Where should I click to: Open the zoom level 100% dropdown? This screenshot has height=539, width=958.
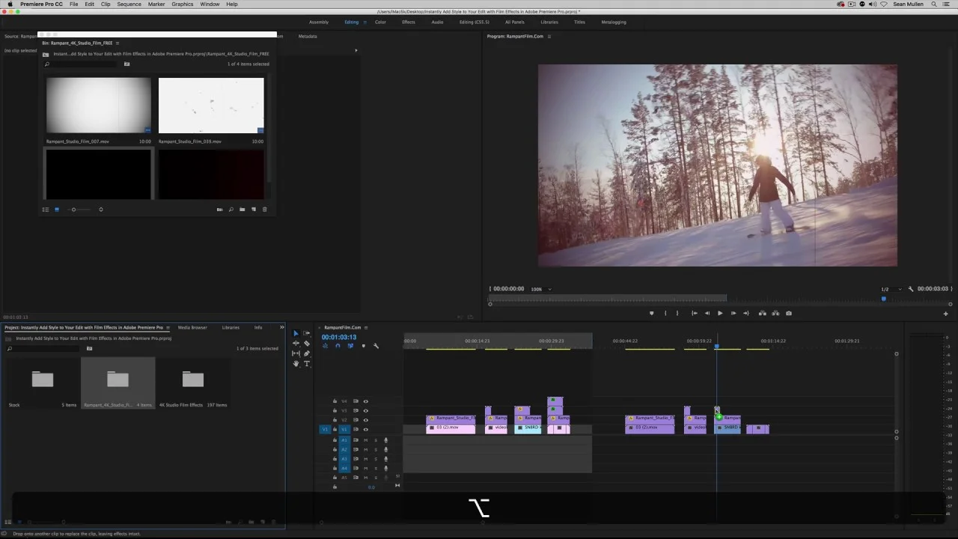(x=540, y=289)
